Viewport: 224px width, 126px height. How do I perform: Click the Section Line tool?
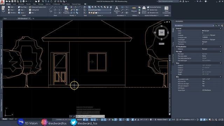pos(152,10)
